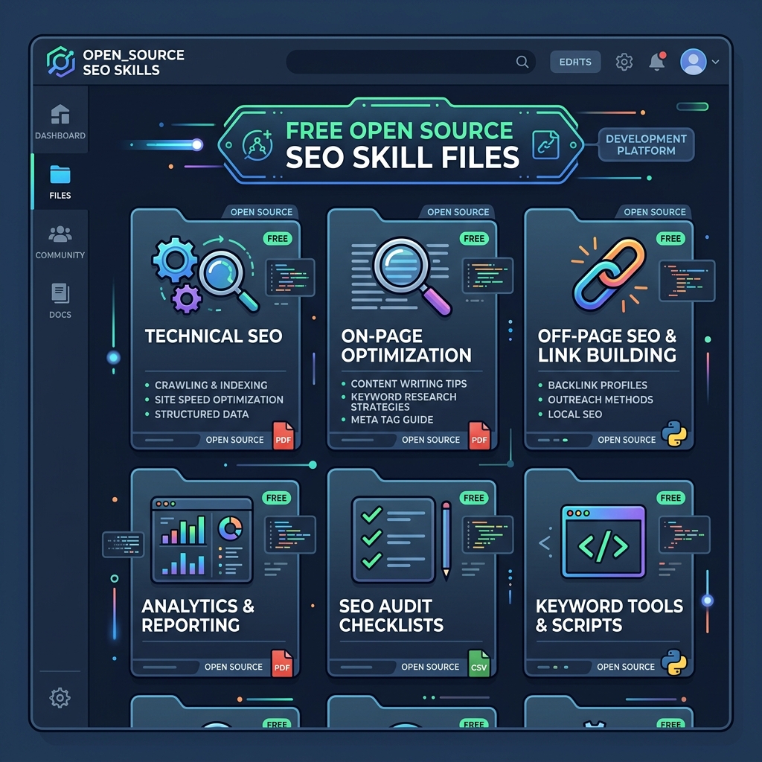Click Python icon on Keyword Tools card
The image size is (762, 762).
[x=674, y=662]
